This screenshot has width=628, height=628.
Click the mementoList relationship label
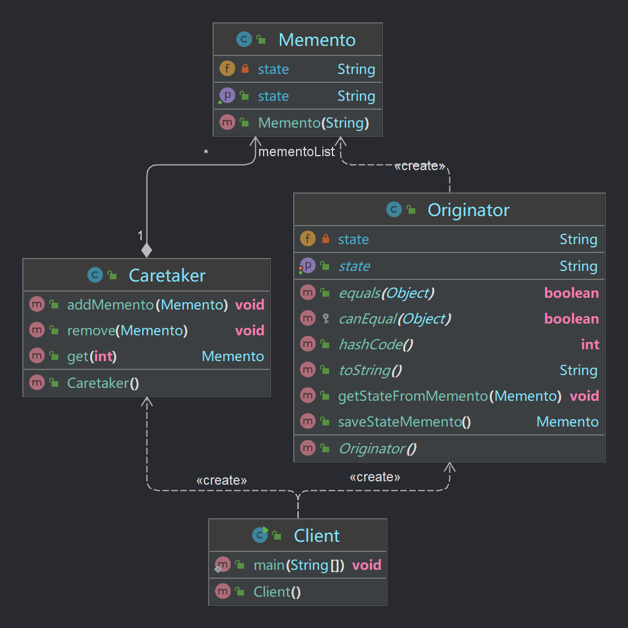pyautogui.click(x=296, y=152)
